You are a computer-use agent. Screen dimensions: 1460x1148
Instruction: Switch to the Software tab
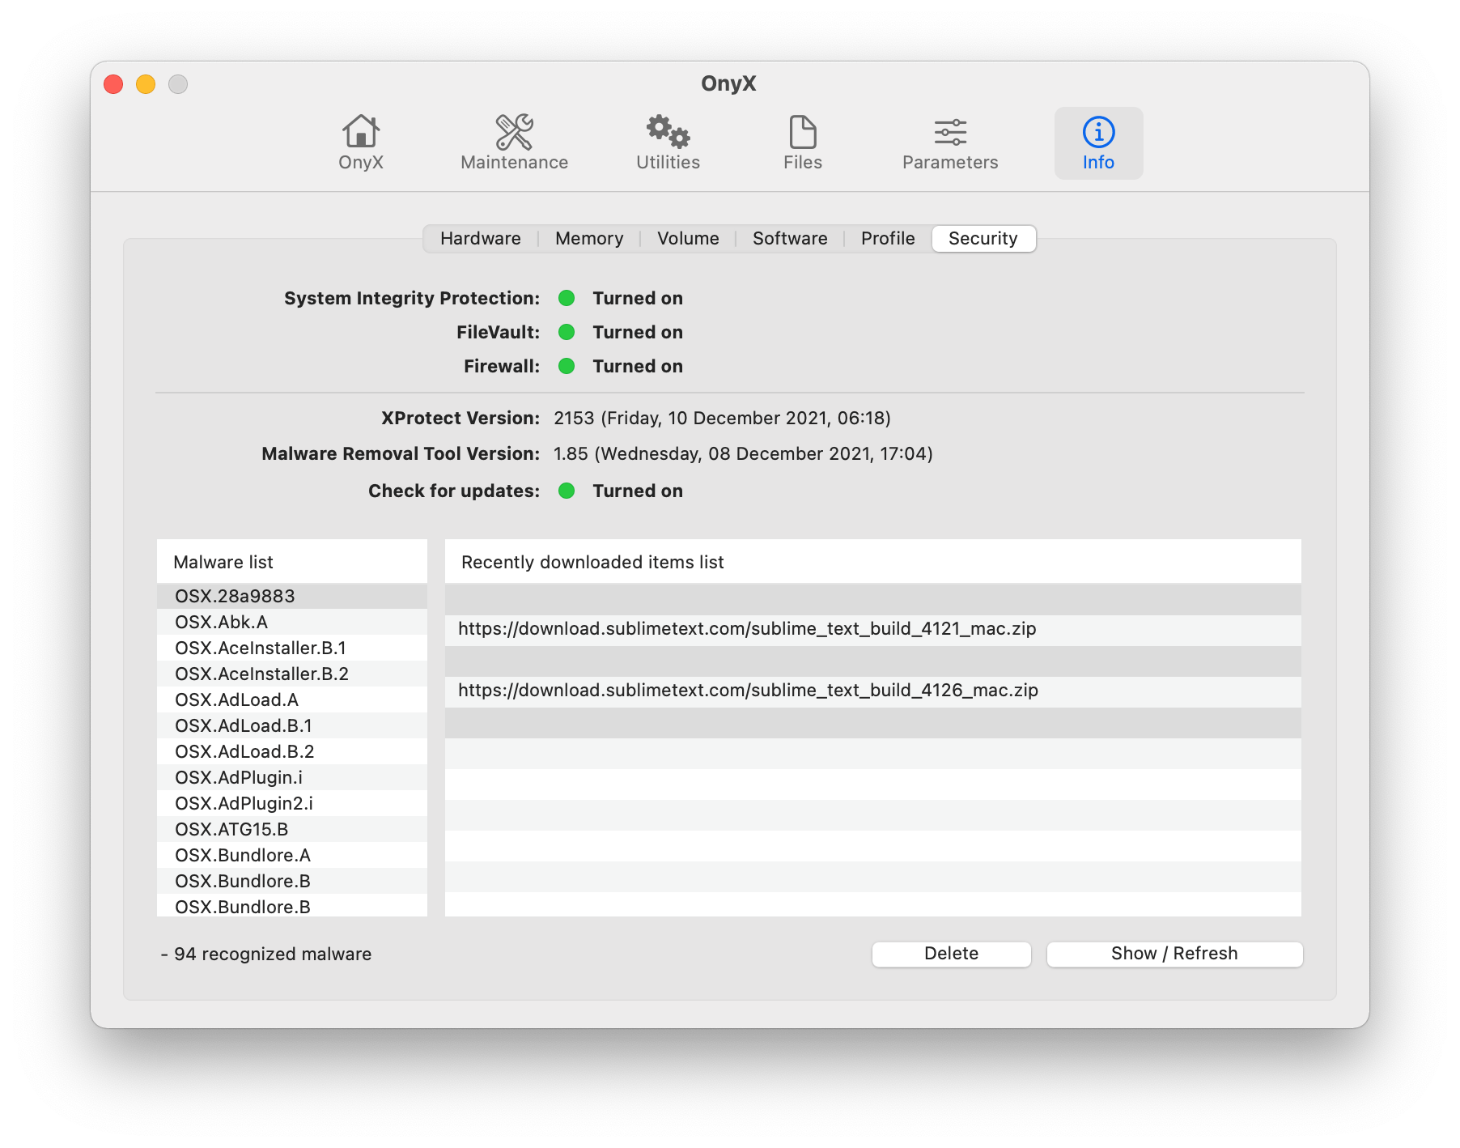(x=789, y=238)
